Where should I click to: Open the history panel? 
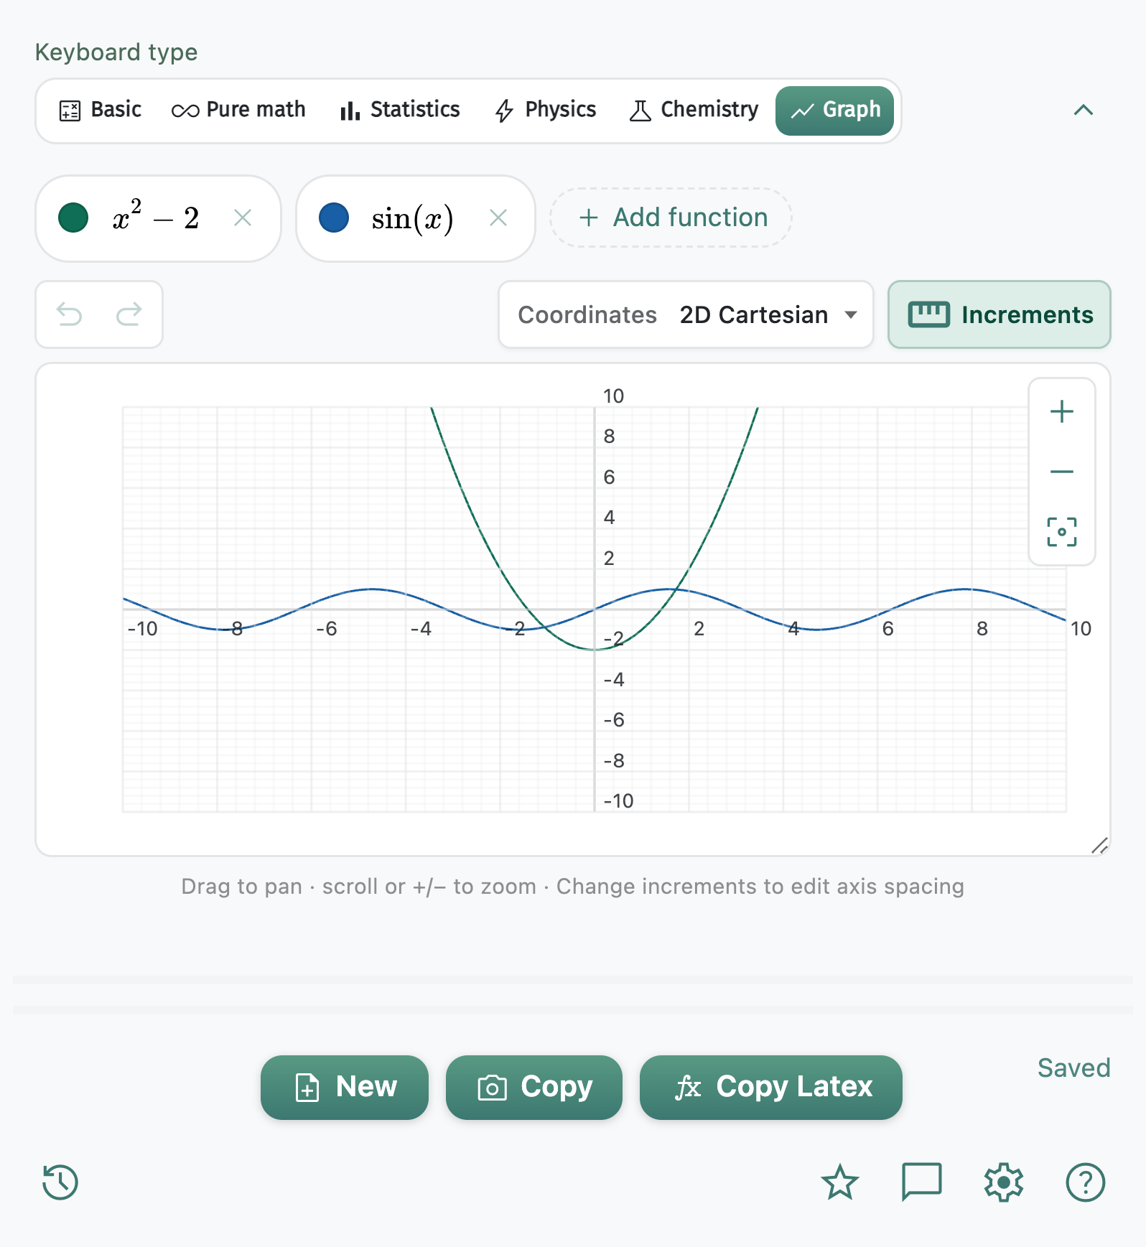click(x=60, y=1182)
